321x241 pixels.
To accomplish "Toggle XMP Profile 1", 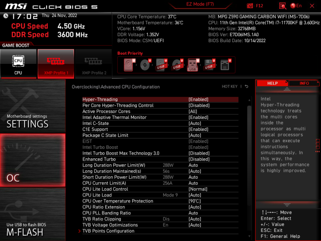I will [x=56, y=63].
